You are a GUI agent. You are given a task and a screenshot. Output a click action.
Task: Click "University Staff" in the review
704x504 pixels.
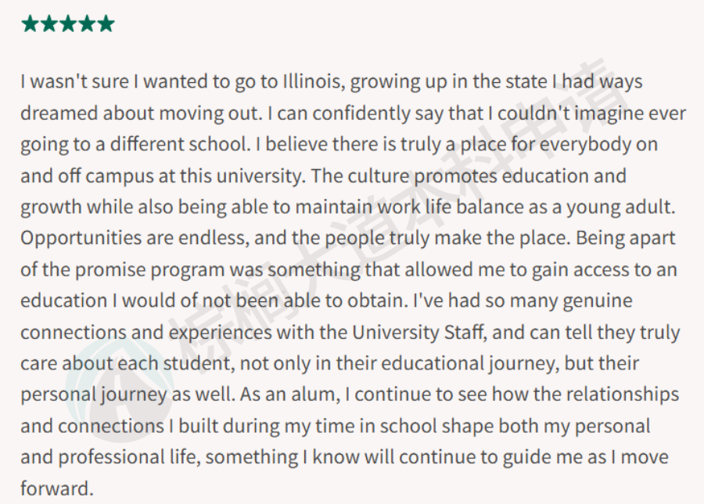419,333
